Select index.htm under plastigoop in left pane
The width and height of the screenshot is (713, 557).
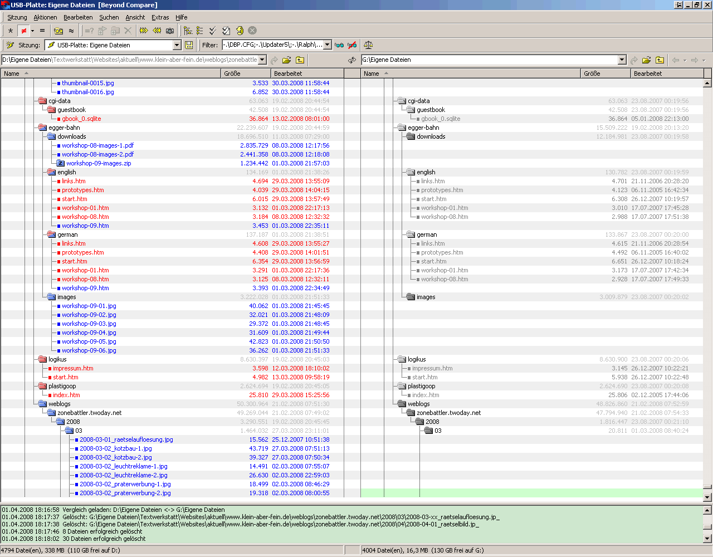click(x=66, y=395)
